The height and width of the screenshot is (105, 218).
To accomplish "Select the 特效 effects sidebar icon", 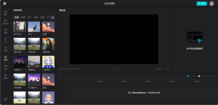I will pyautogui.click(x=6, y=58).
